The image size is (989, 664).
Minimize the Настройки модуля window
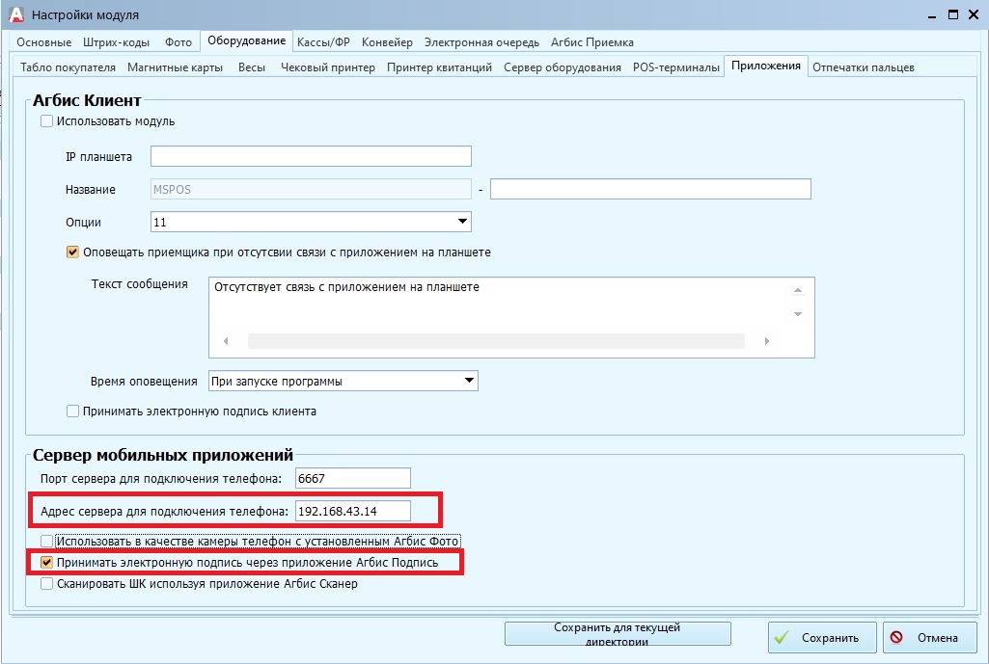[x=932, y=15]
